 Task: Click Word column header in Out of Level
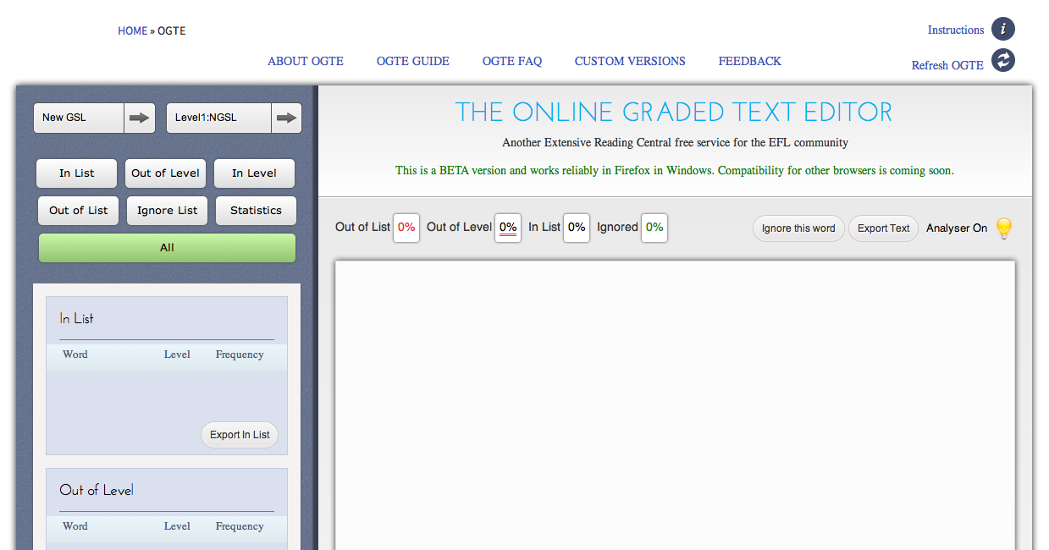pos(75,526)
